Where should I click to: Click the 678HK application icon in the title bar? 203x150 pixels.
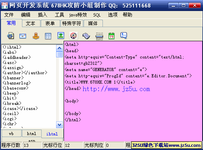tap(5, 5)
